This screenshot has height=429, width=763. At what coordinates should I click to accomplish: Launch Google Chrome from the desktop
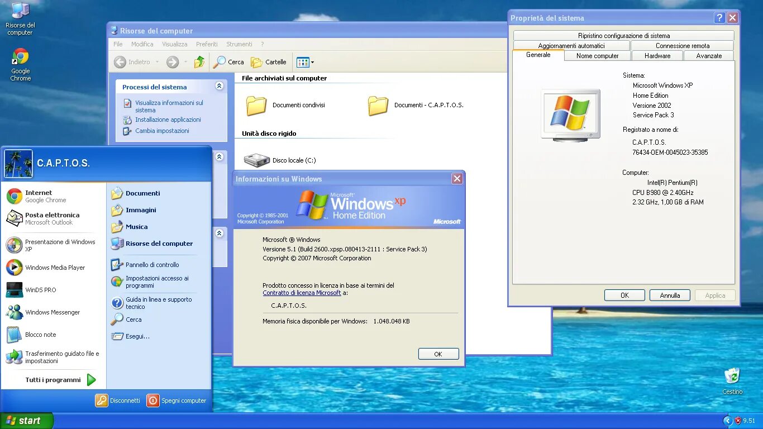pos(21,65)
